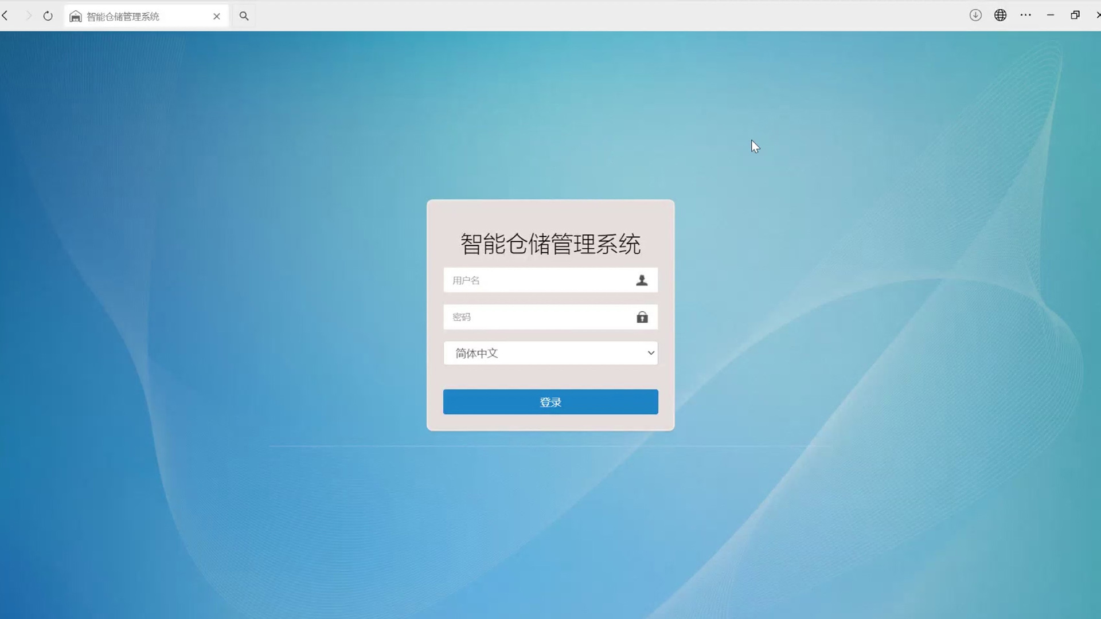Reload the page with the refresh icon
This screenshot has height=619, width=1101.
pos(48,16)
